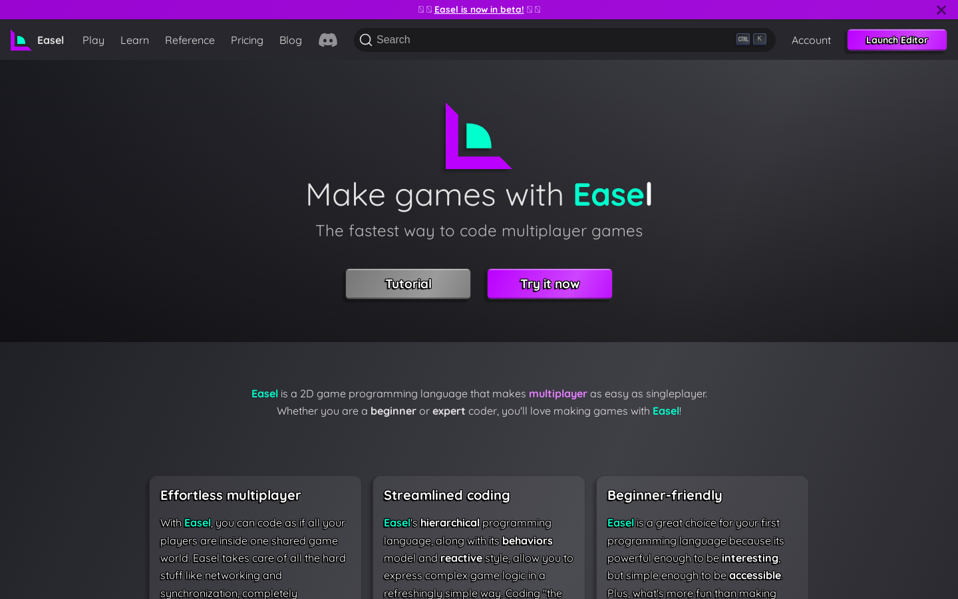Follow the 'Easel is now in beta!' link
Screen dimensions: 958x599
(x=479, y=9)
